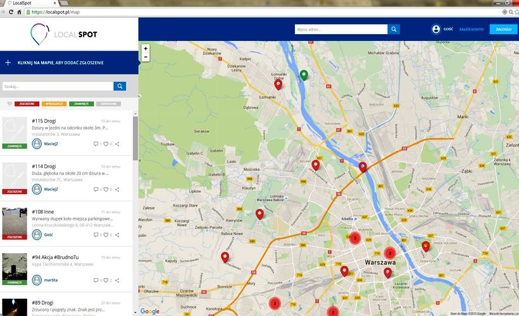This screenshot has width=519, height=316.
Task: Open the LocalSpot browser tab
Action: pyautogui.click(x=25, y=3)
